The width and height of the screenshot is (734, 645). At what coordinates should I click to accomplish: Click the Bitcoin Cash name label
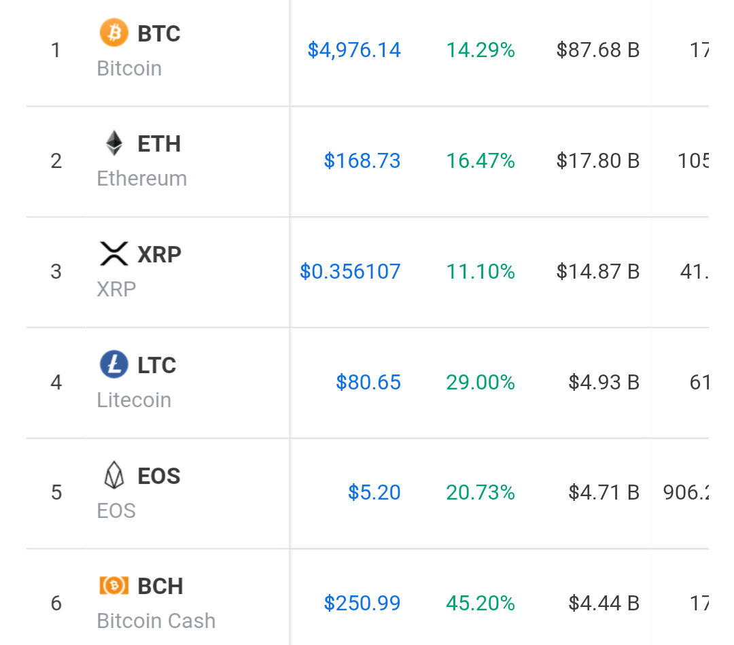coord(156,621)
